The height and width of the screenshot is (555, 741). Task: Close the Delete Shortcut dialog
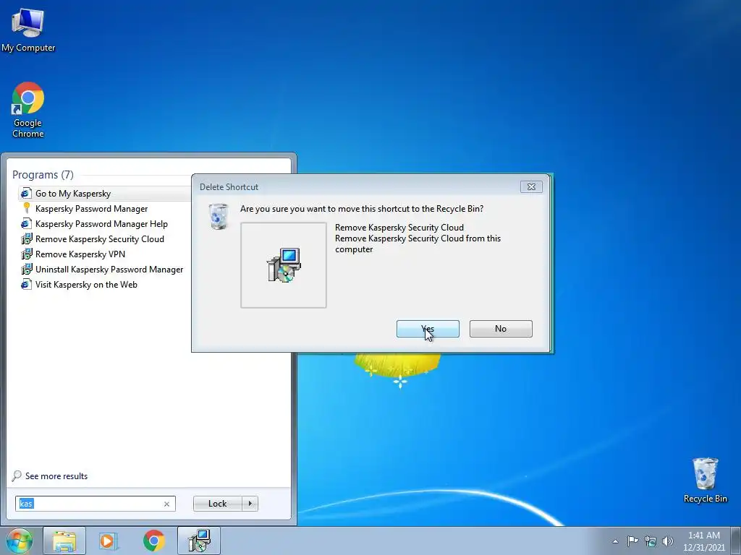coord(531,187)
